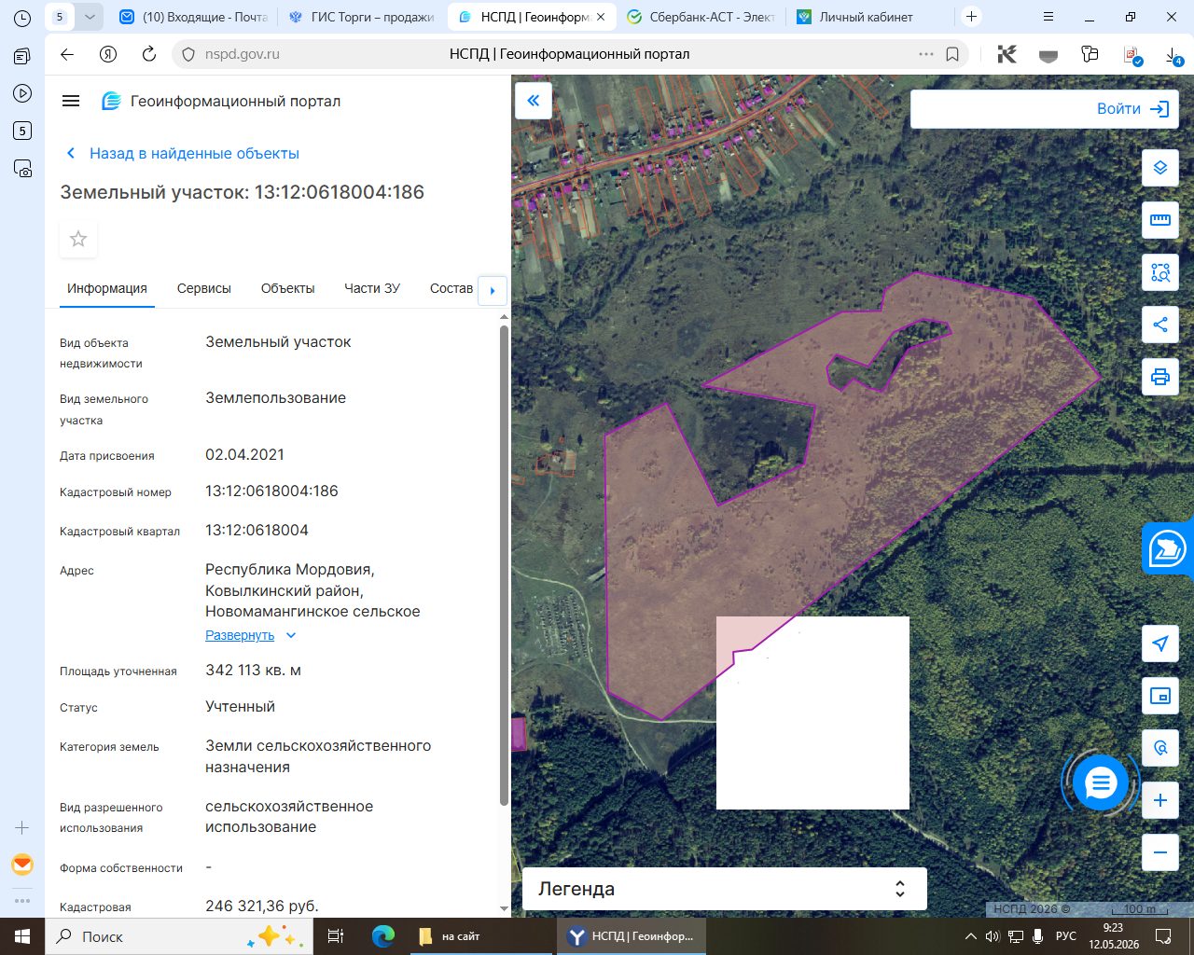Activate the my location arrow icon
The height and width of the screenshot is (955, 1194).
[1160, 644]
